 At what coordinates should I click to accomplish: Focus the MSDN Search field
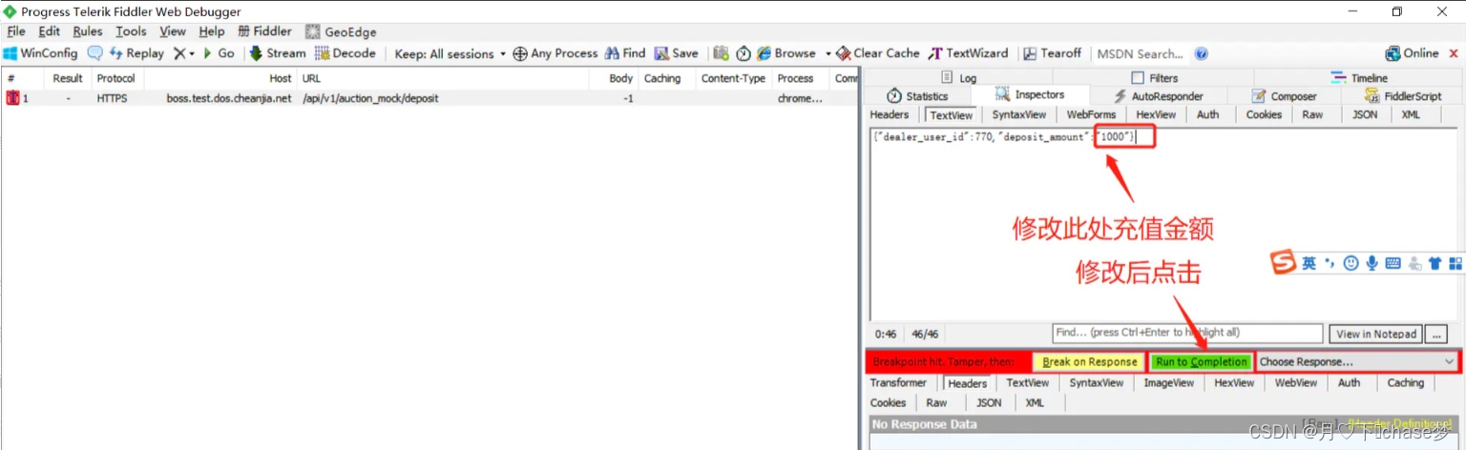click(1141, 54)
